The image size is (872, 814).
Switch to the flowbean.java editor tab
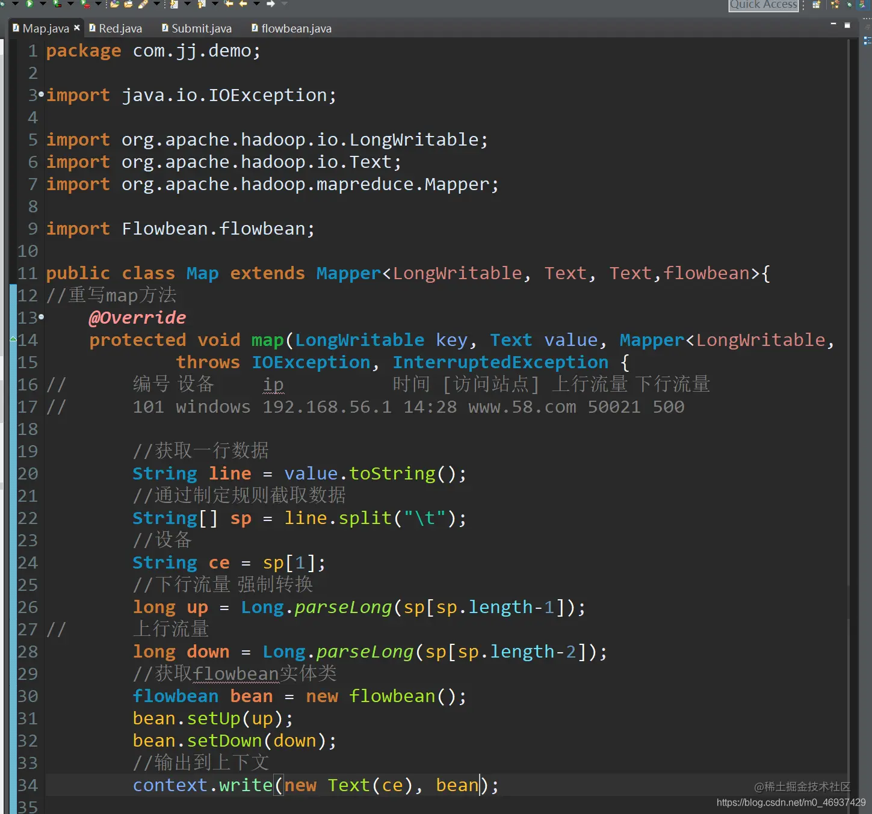(x=291, y=28)
